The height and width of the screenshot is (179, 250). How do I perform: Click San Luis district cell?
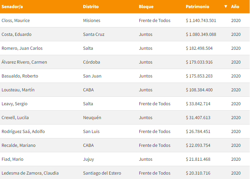[x=91, y=131]
